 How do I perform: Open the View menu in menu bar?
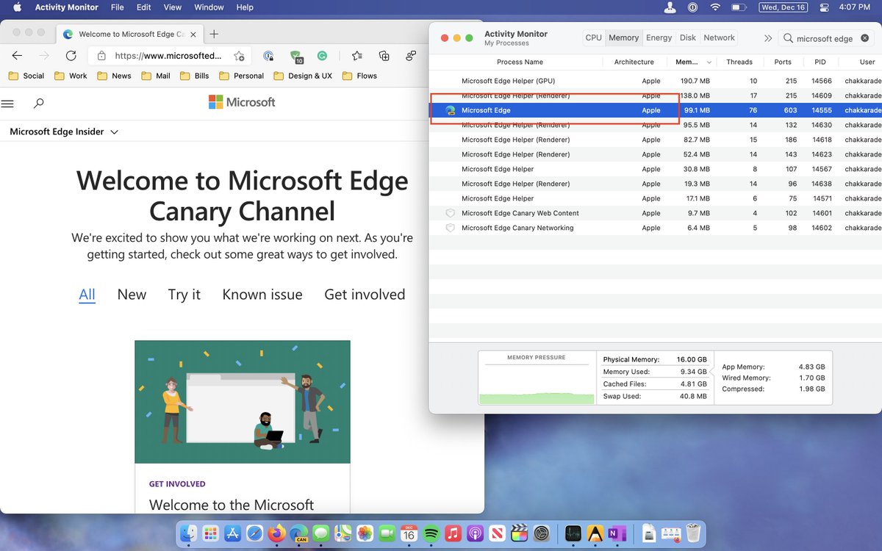[x=172, y=7]
